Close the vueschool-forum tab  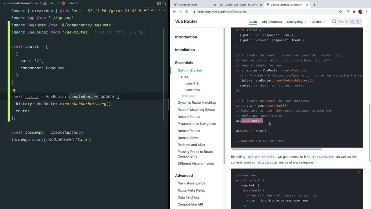coord(215,5)
